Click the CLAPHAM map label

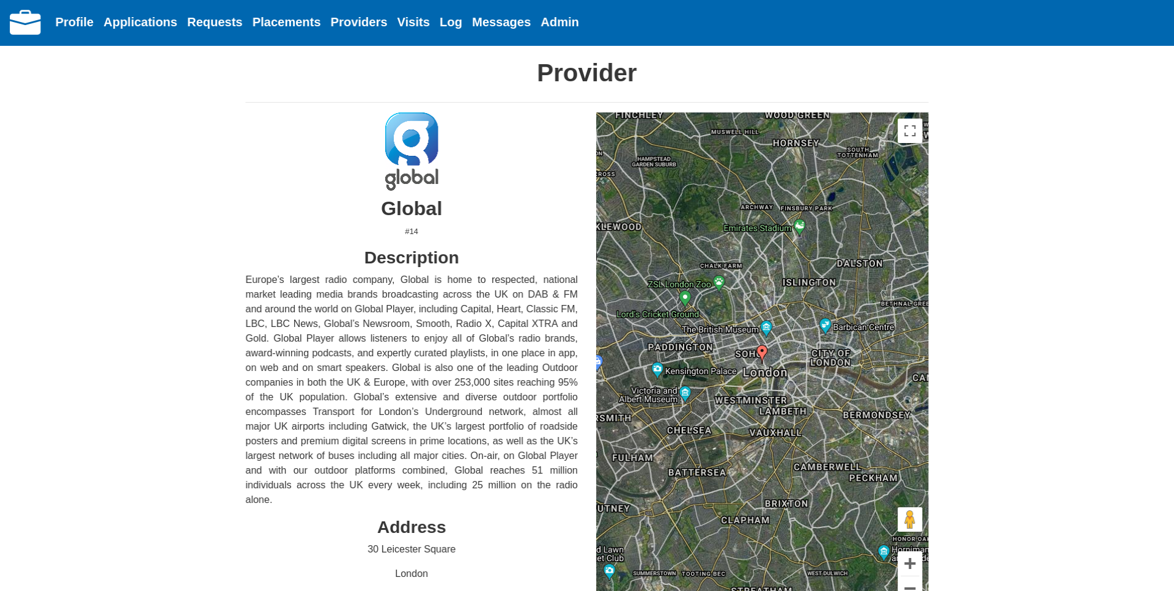coord(745,520)
